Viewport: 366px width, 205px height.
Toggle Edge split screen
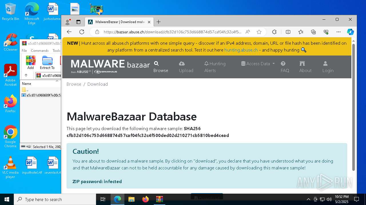(x=288, y=32)
